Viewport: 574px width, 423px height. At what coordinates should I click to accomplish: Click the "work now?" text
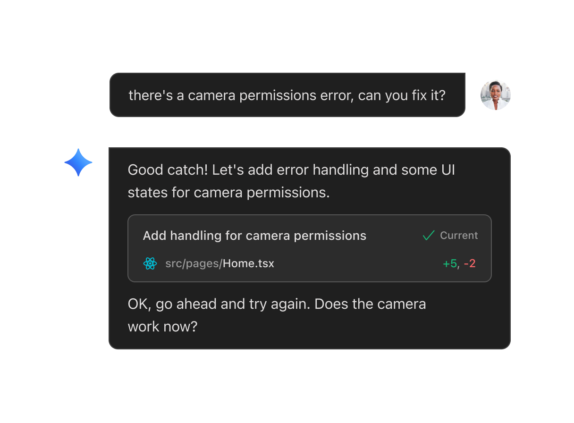[162, 327]
